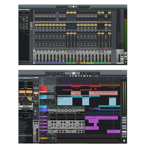The image size is (149, 149).
Task: Adjust the monitor volume knob in lower window corner
Action: click(x=124, y=141)
